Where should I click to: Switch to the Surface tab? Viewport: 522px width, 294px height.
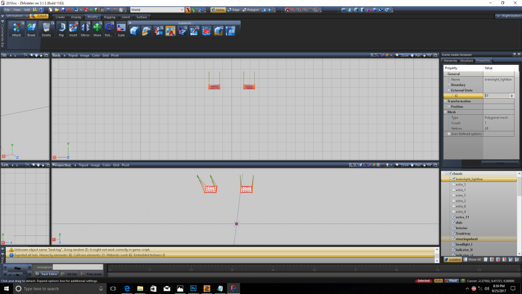point(141,17)
